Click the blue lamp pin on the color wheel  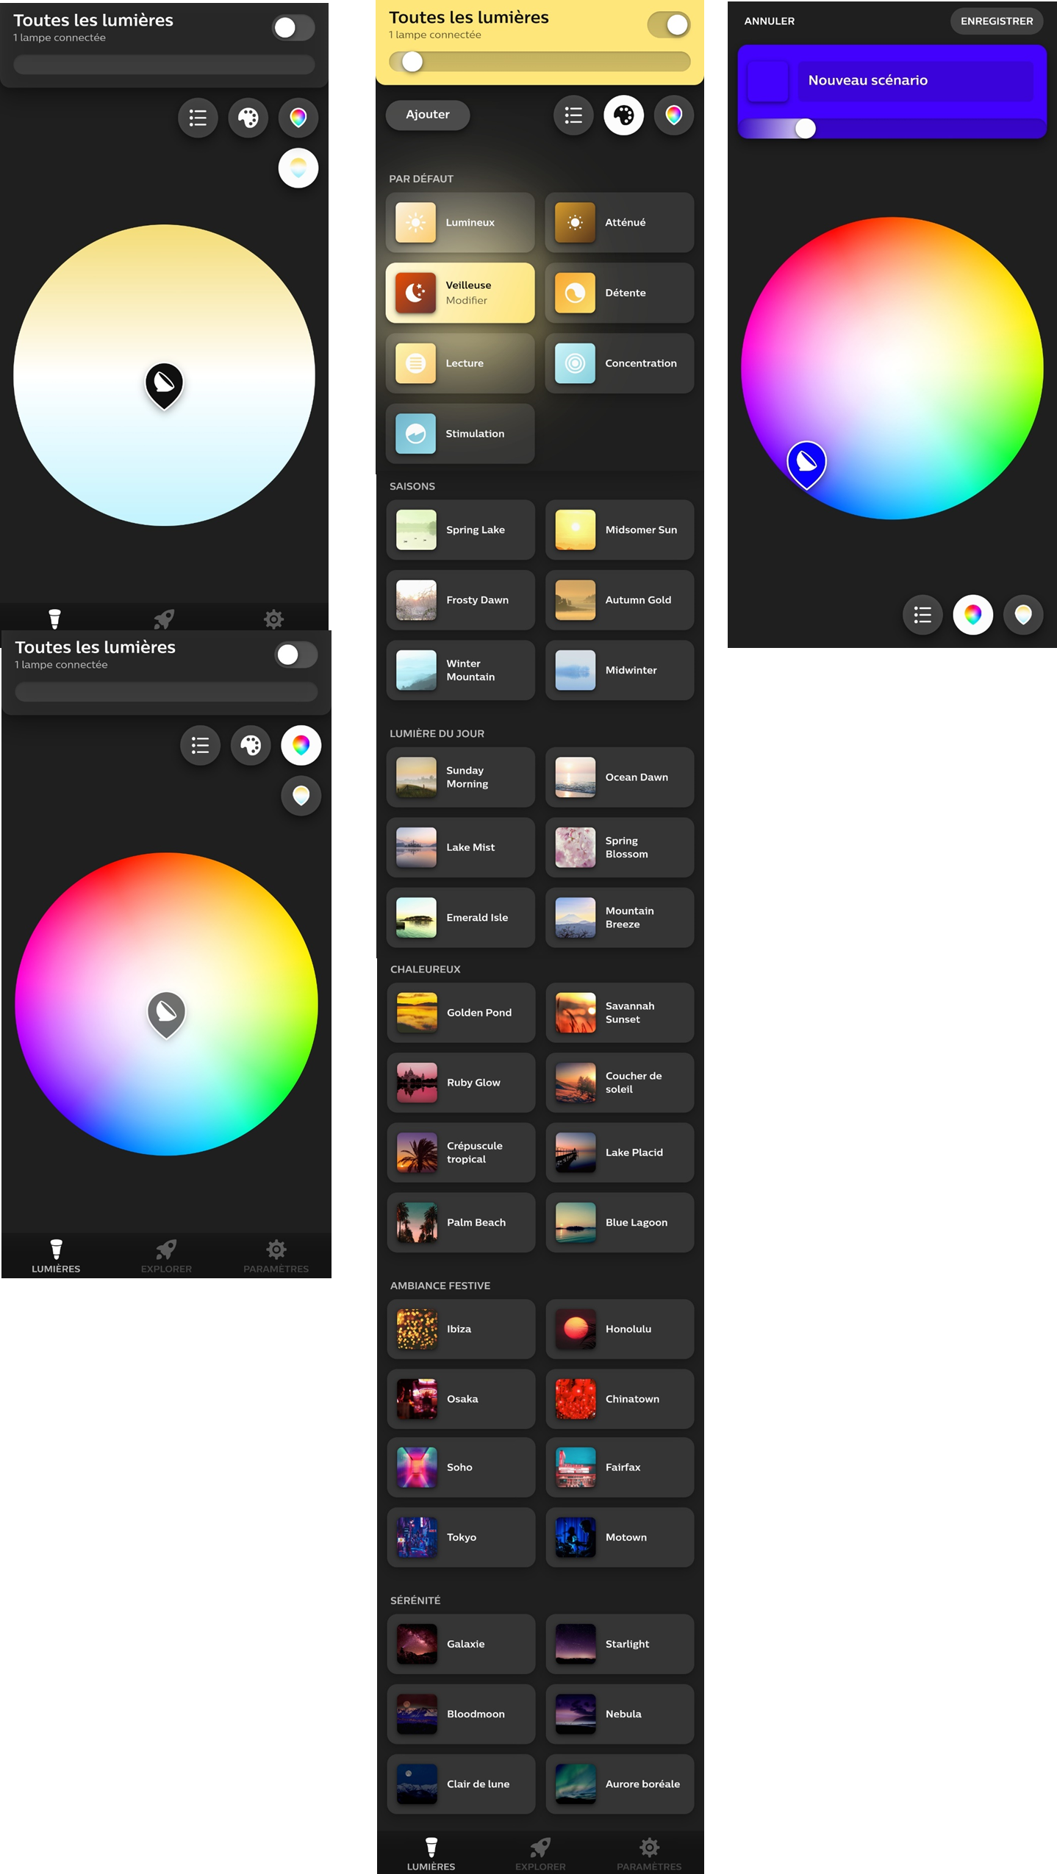(x=807, y=463)
